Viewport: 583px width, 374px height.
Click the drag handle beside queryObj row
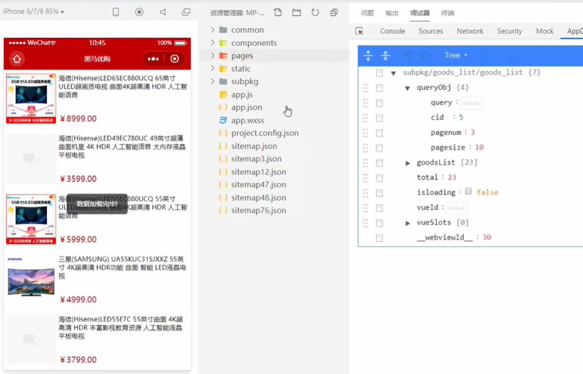[x=365, y=88]
